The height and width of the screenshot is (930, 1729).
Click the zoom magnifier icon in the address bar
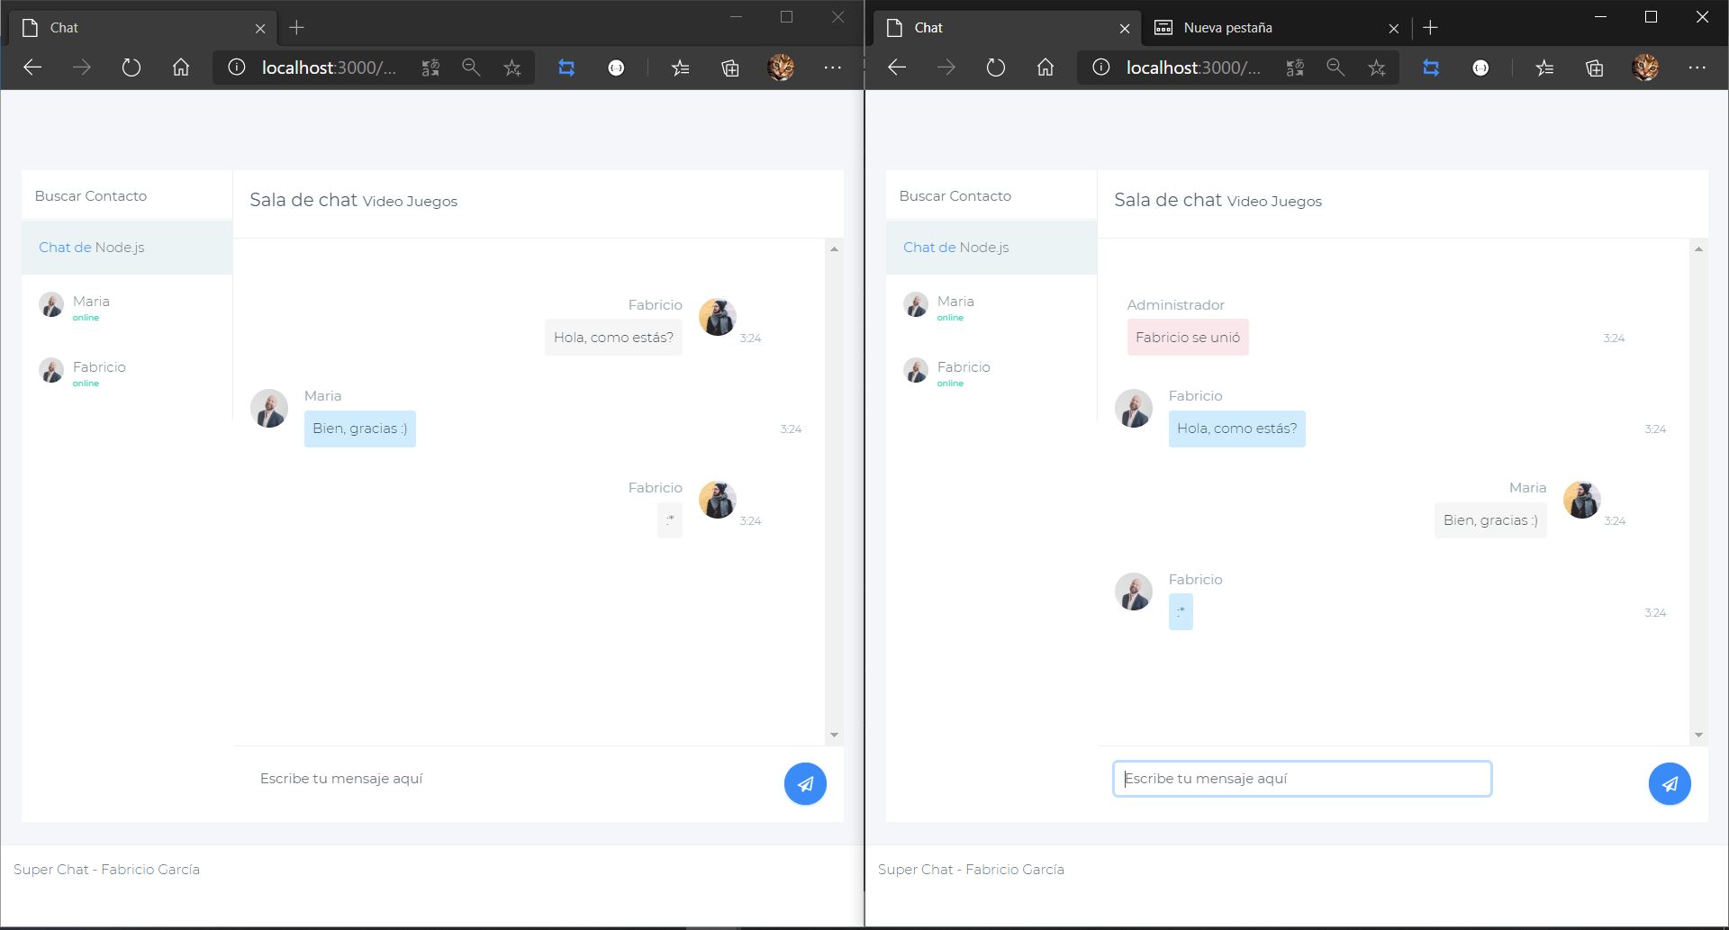point(471,67)
